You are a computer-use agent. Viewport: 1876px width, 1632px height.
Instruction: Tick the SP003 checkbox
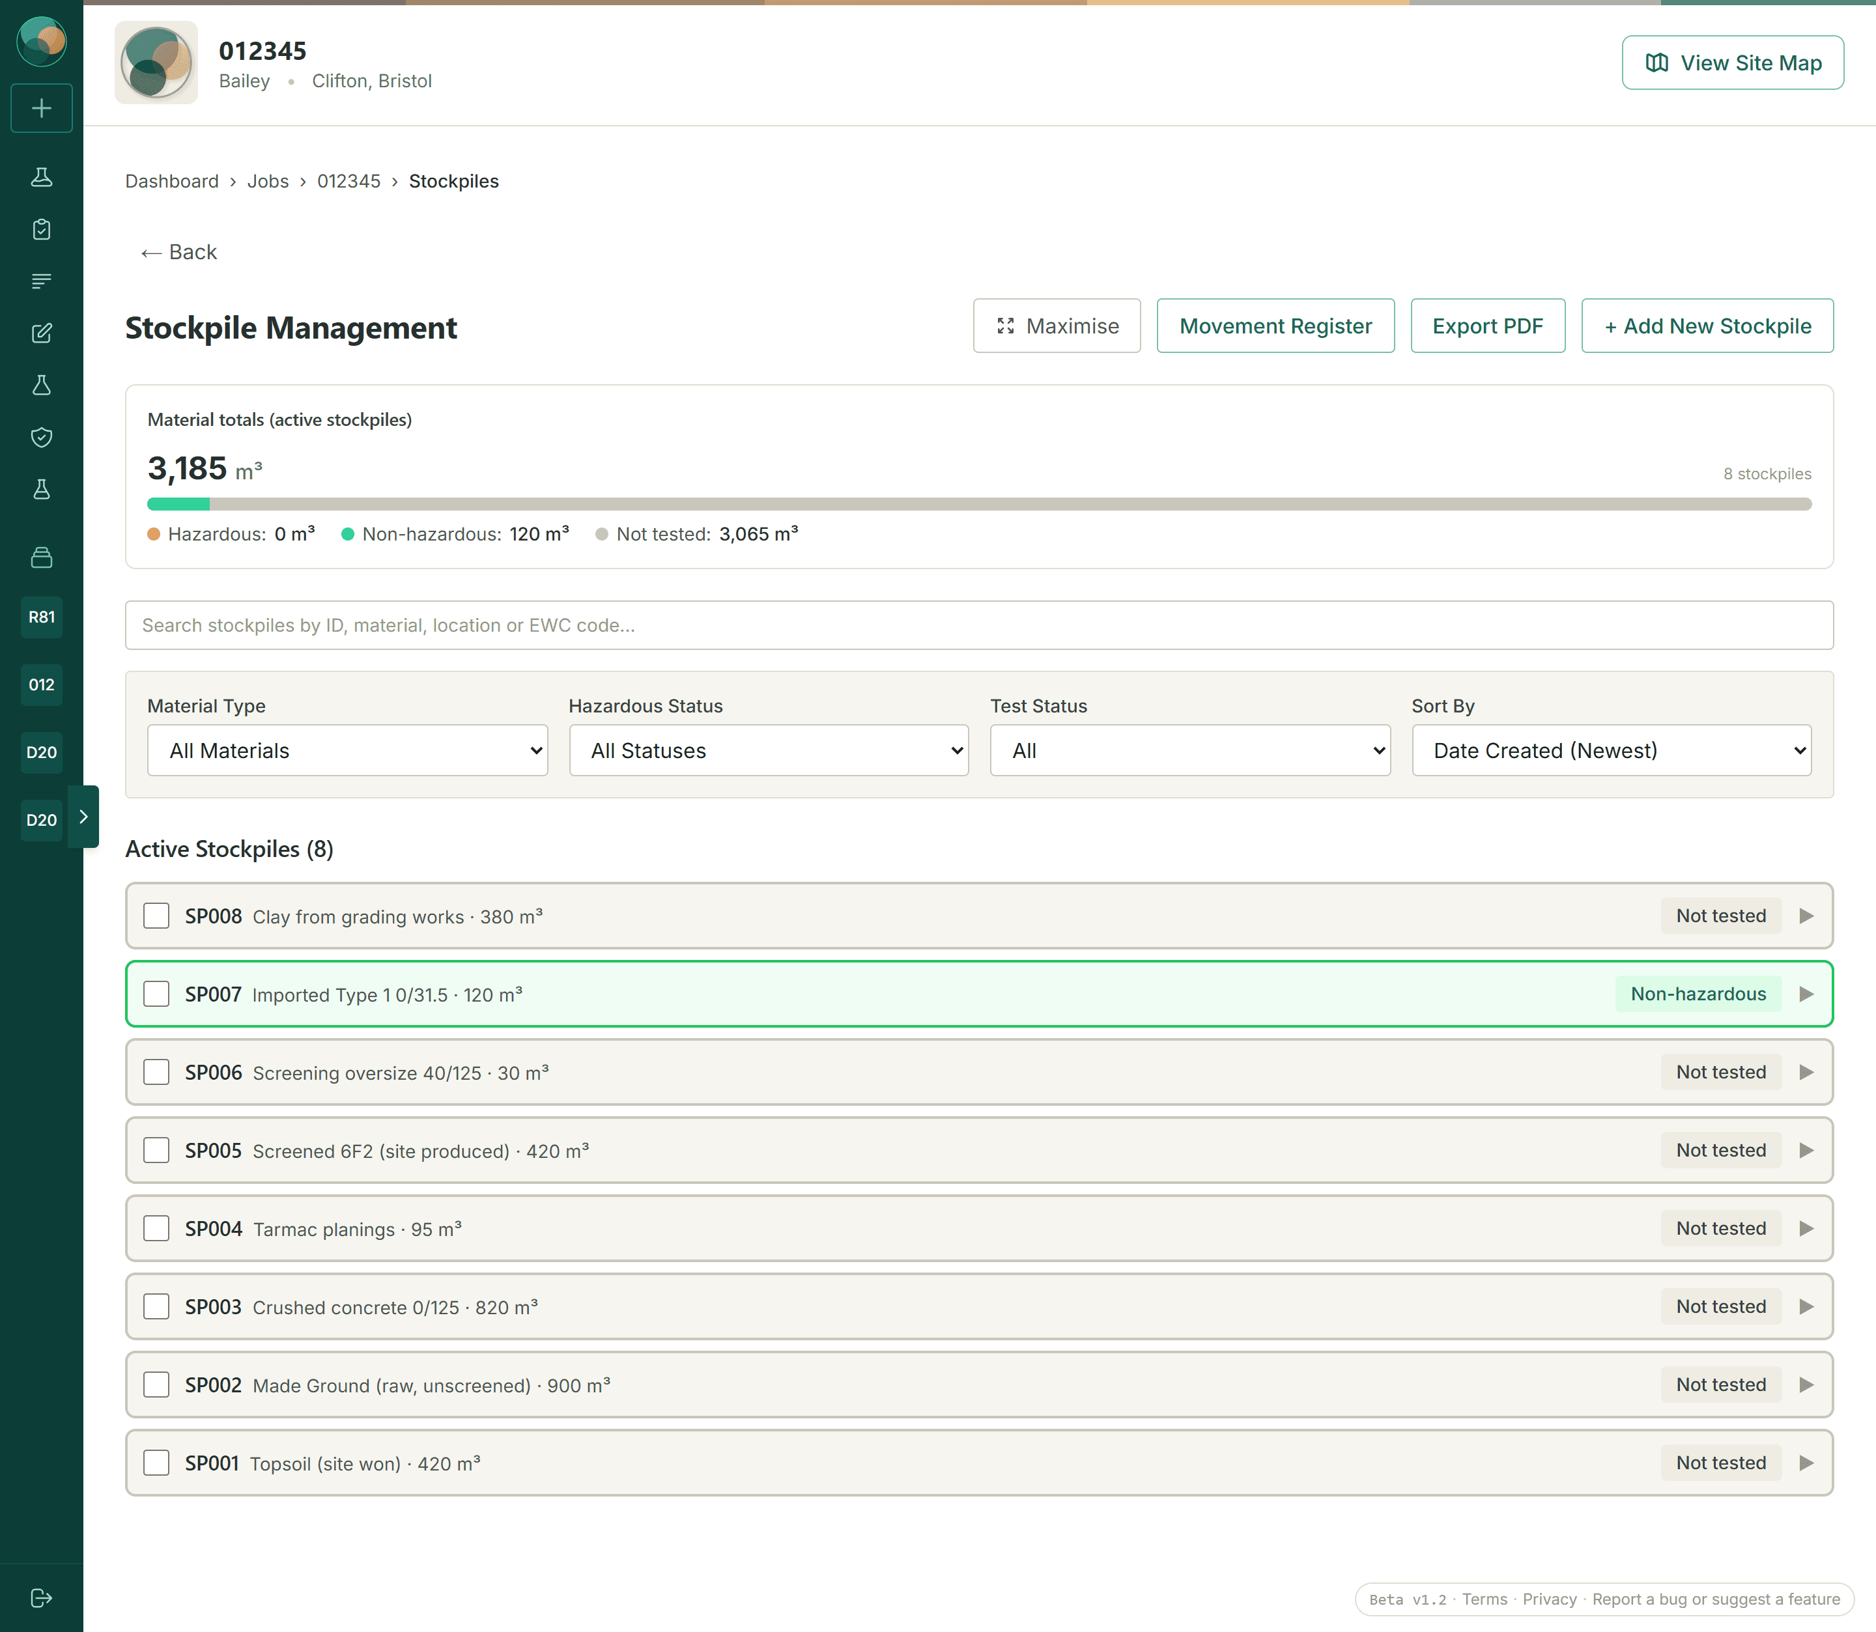pyautogui.click(x=156, y=1307)
